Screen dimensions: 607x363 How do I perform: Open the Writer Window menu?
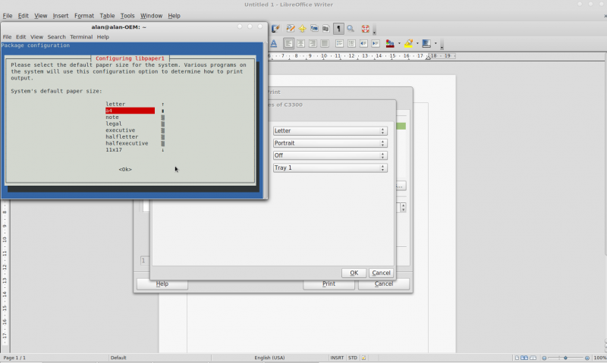coord(151,16)
